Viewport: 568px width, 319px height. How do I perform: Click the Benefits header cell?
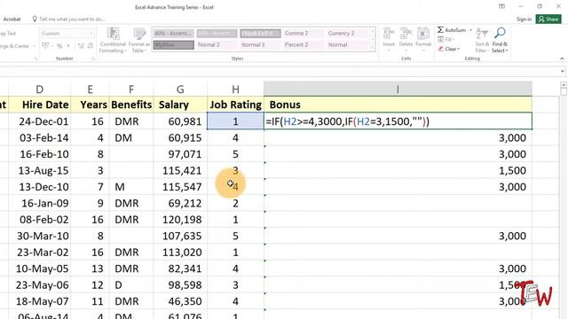(x=131, y=105)
